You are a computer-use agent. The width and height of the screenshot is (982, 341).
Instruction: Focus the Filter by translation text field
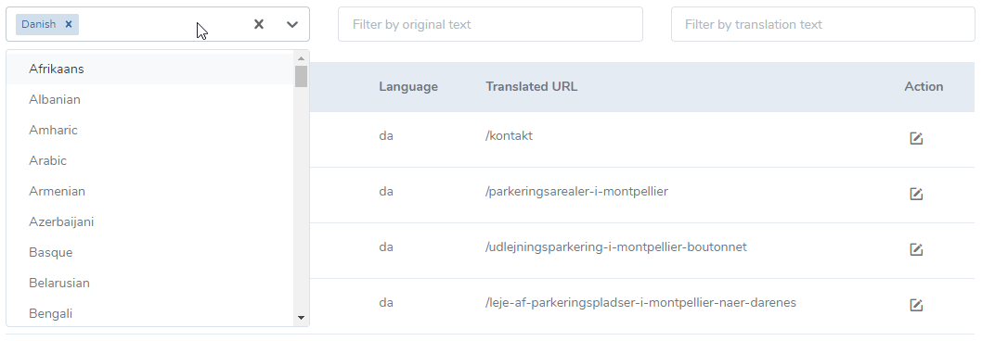(822, 24)
